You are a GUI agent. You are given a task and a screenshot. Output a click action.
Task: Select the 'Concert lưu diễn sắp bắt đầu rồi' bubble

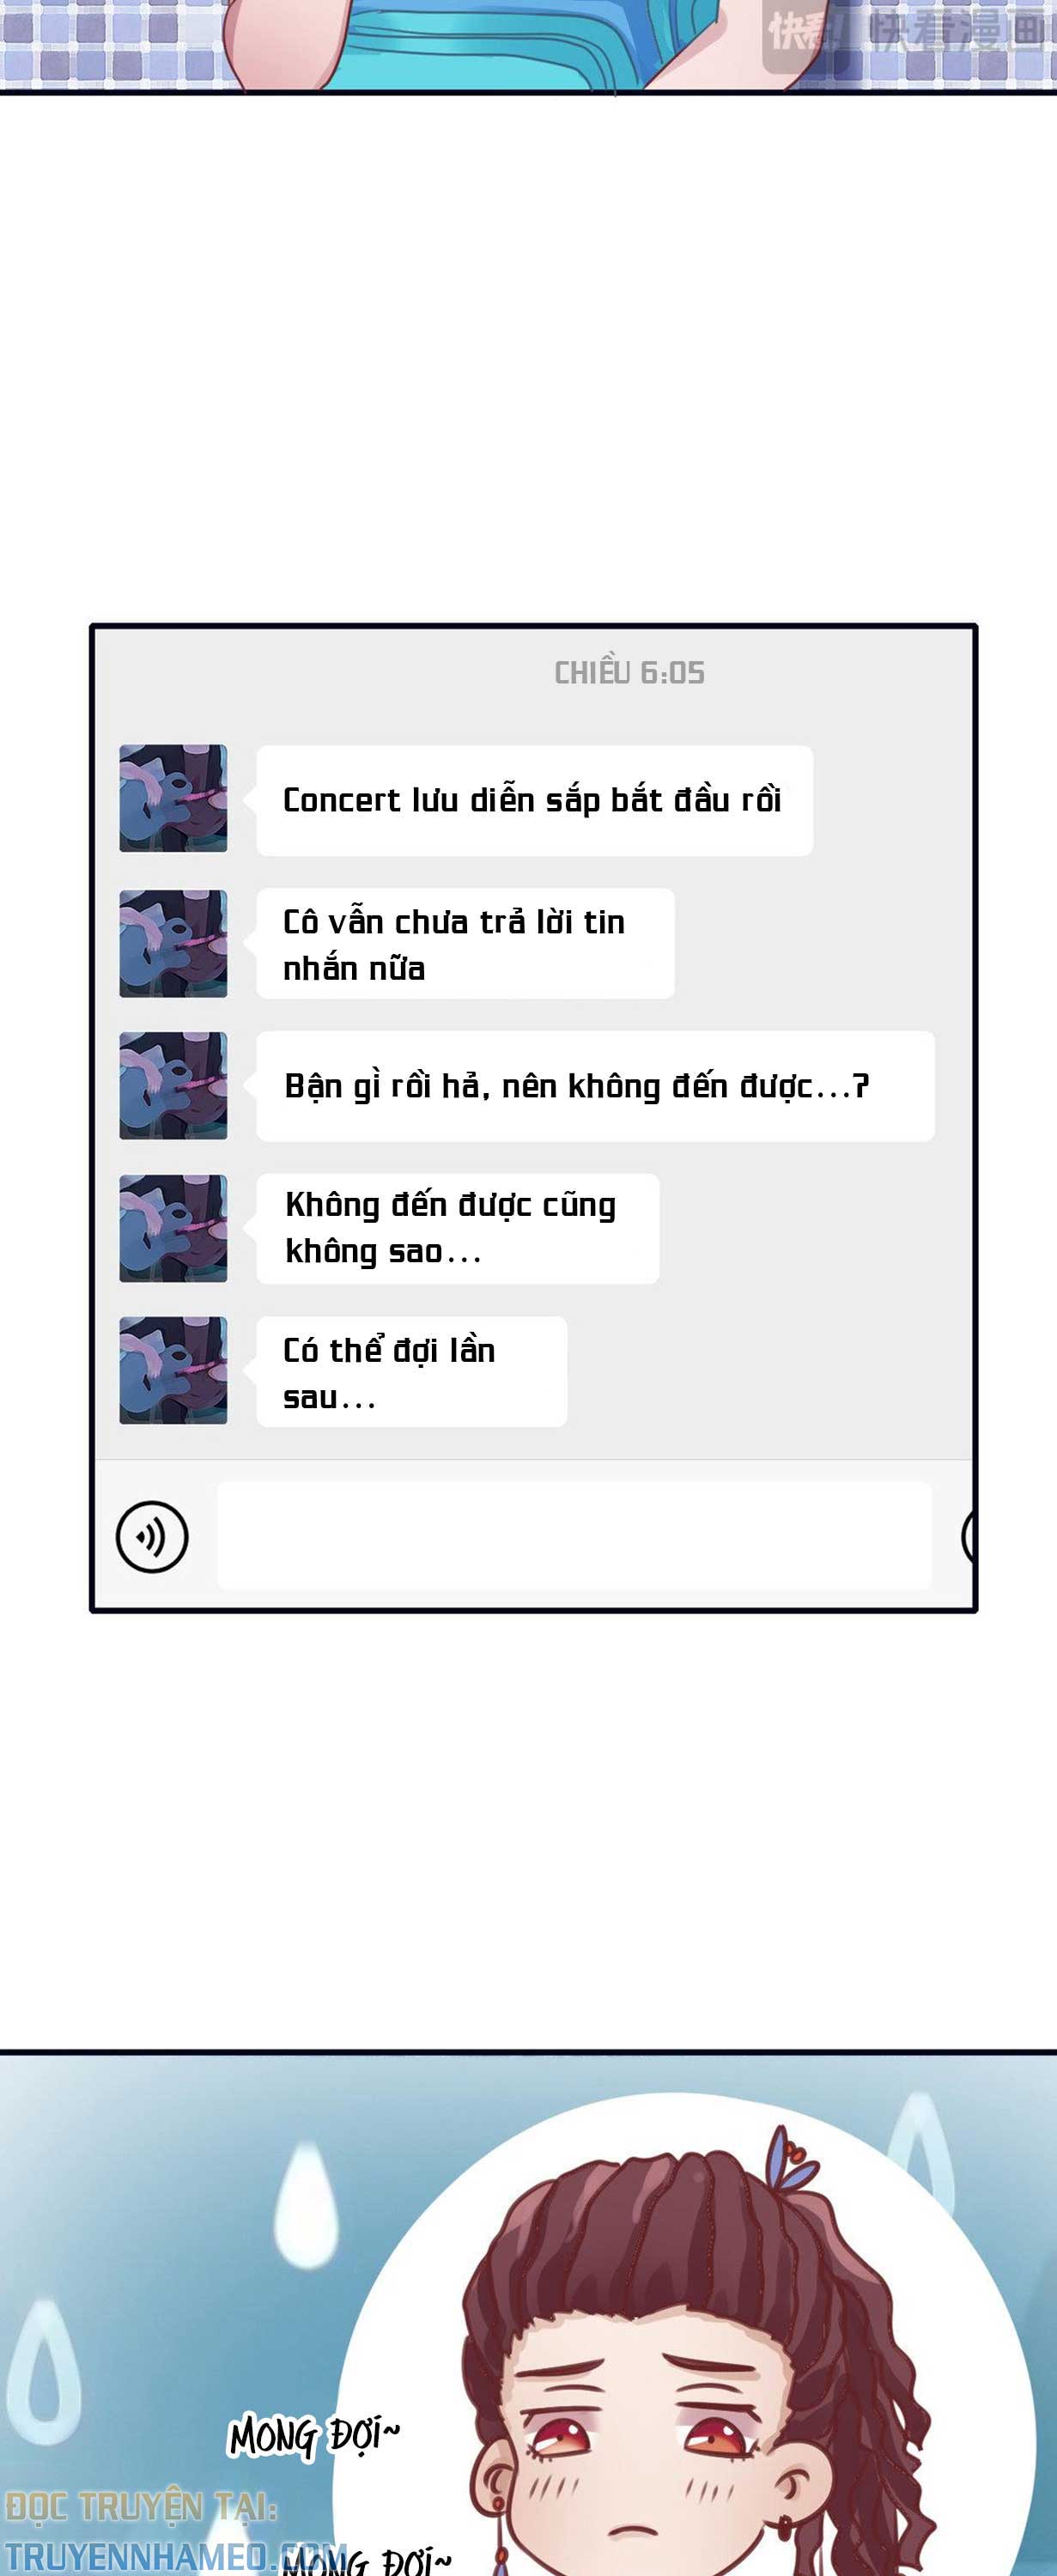[x=534, y=800]
